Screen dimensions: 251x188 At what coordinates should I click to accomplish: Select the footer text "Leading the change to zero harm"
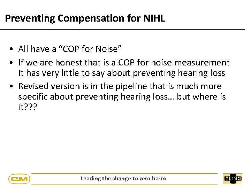pyautogui.click(x=123, y=178)
